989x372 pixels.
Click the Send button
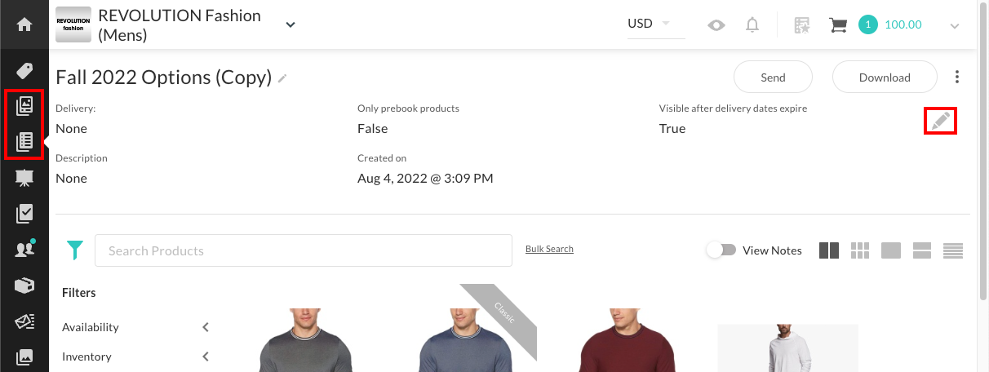tap(773, 77)
